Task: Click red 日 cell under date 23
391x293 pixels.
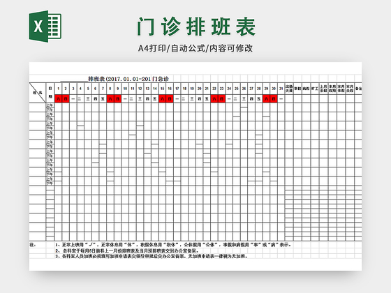Action: 222,98
